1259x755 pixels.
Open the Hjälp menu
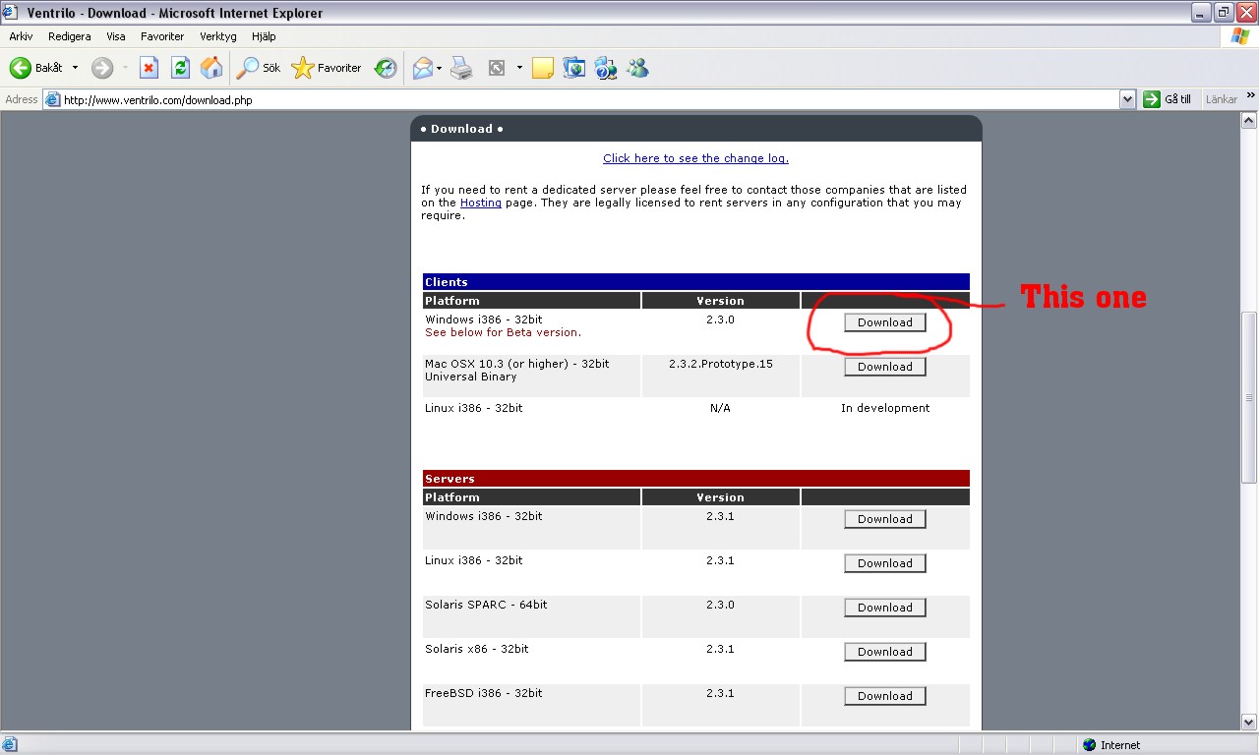(264, 36)
